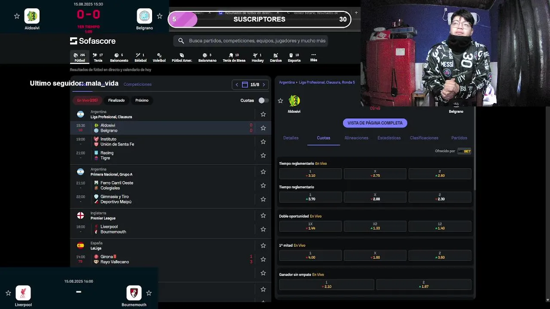Click the MelBet sponsor logo
The width and height of the screenshot is (550, 309).
click(464, 151)
